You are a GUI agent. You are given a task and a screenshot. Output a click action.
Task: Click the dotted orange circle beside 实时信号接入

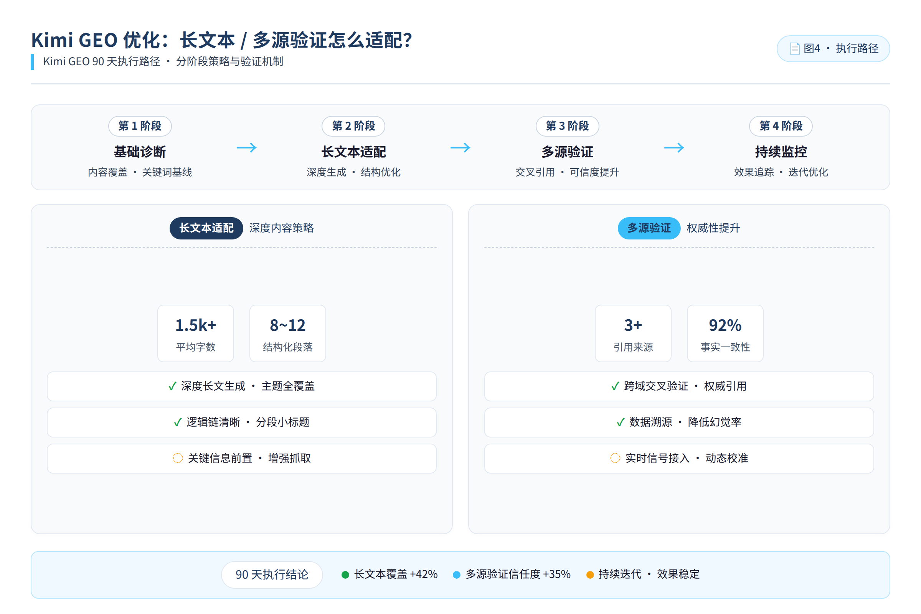point(615,458)
